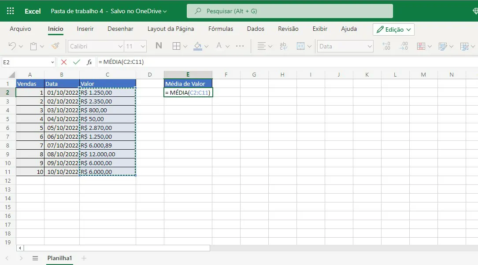This screenshot has height=265, width=478.
Task: Select row 5 header
Action: 7,119
